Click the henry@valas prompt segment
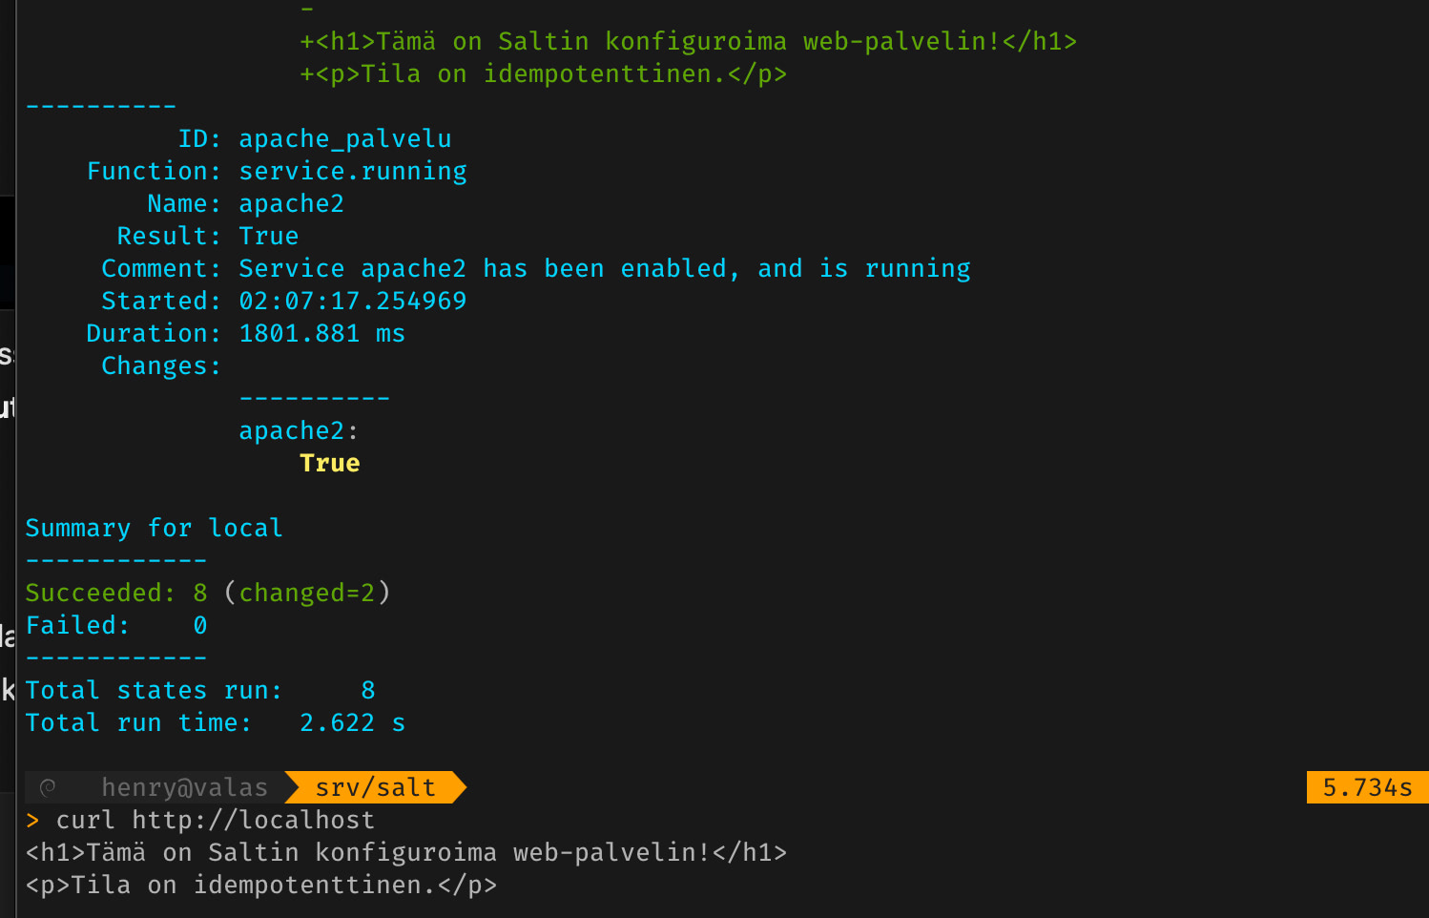This screenshot has width=1429, height=918. pyautogui.click(x=184, y=787)
